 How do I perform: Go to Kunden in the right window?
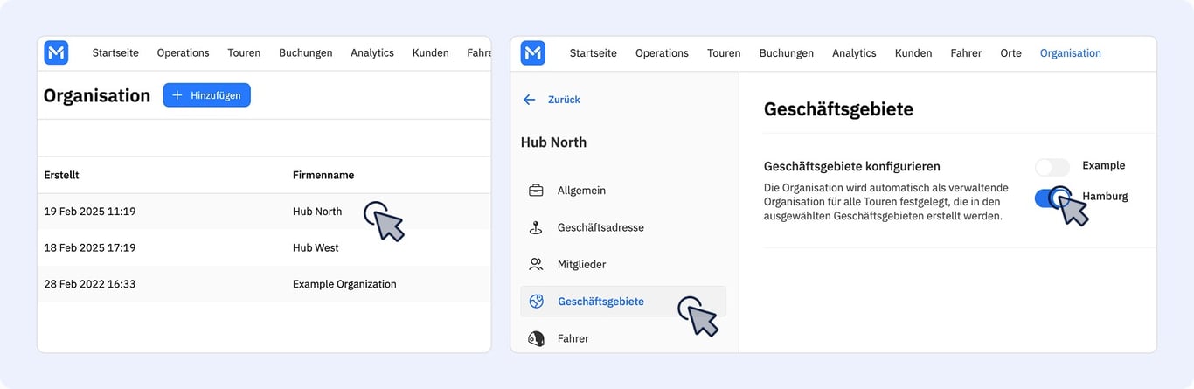point(913,53)
